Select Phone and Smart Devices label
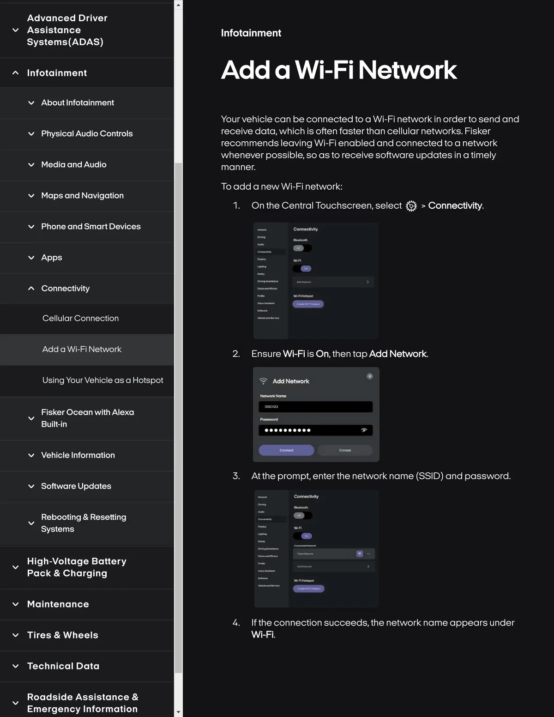Screen dimensions: 554x717 [x=91, y=226]
